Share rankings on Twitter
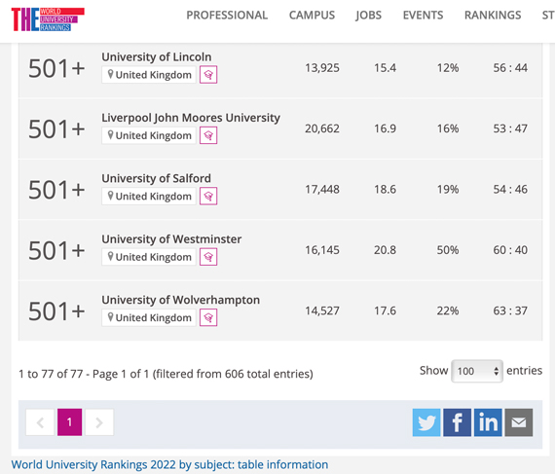 click(x=426, y=422)
